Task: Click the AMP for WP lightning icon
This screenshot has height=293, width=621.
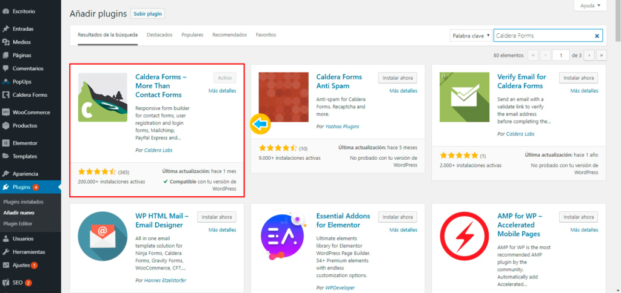Action: (464, 236)
